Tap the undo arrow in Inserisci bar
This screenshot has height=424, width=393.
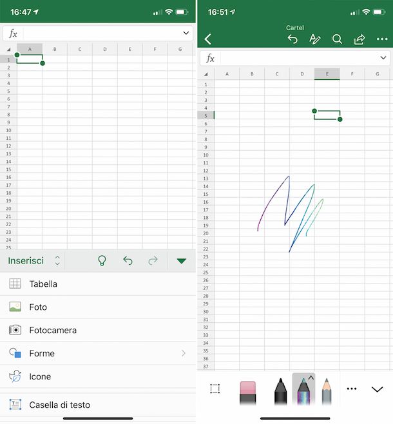pos(128,261)
